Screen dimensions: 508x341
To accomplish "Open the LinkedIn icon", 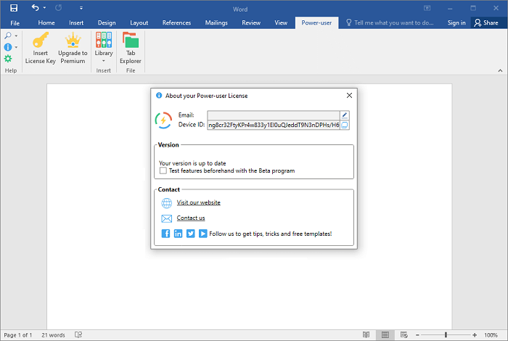I will tap(179, 234).
